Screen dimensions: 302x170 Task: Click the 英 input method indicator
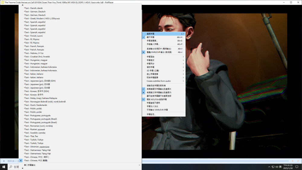point(280,167)
